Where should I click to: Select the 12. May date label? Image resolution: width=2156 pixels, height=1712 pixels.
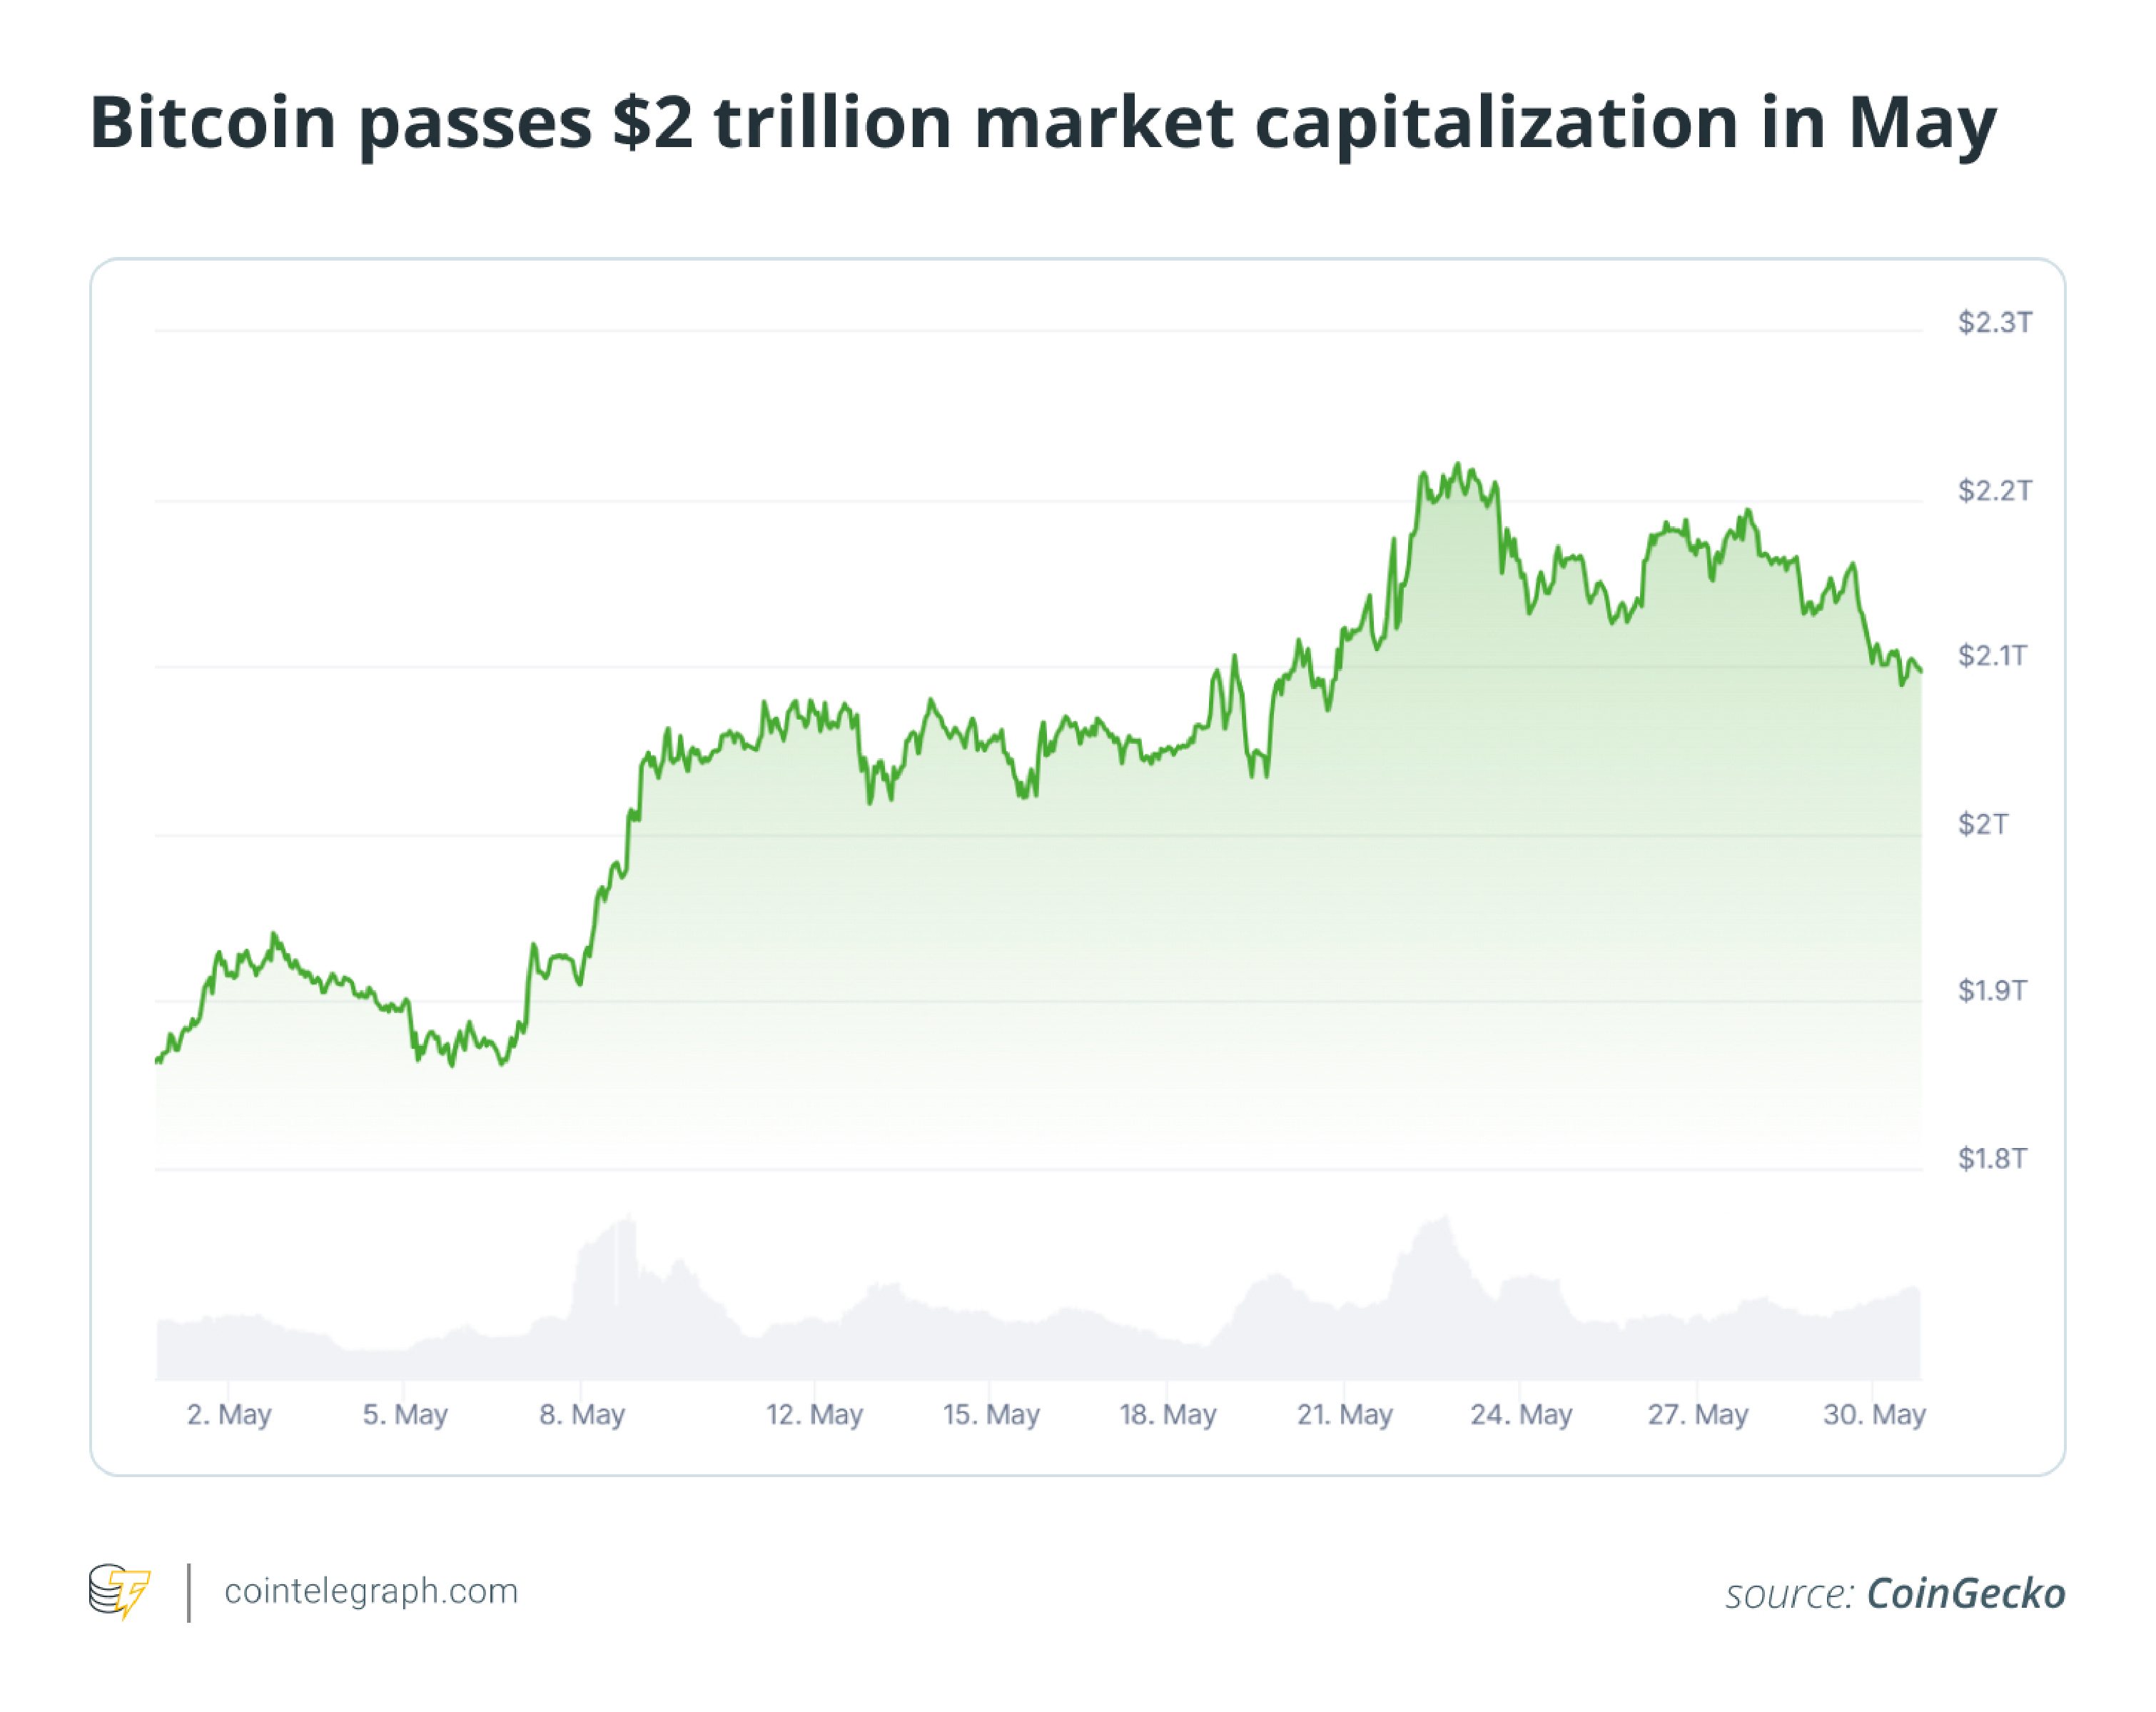[x=814, y=1414]
